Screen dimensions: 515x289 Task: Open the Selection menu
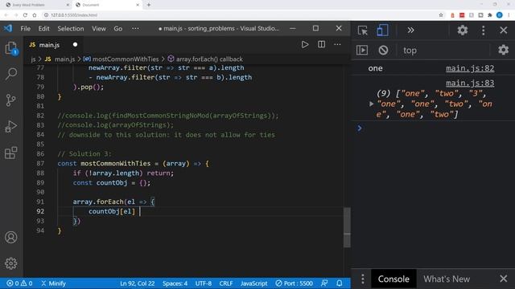coord(71,29)
